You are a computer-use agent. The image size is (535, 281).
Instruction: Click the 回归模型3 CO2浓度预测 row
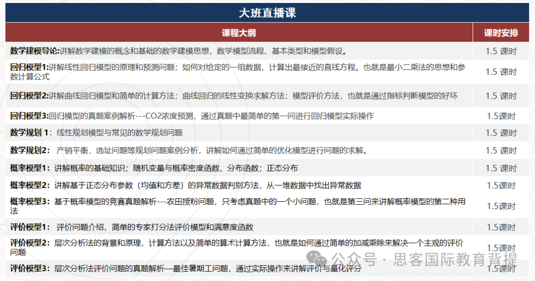29,116
